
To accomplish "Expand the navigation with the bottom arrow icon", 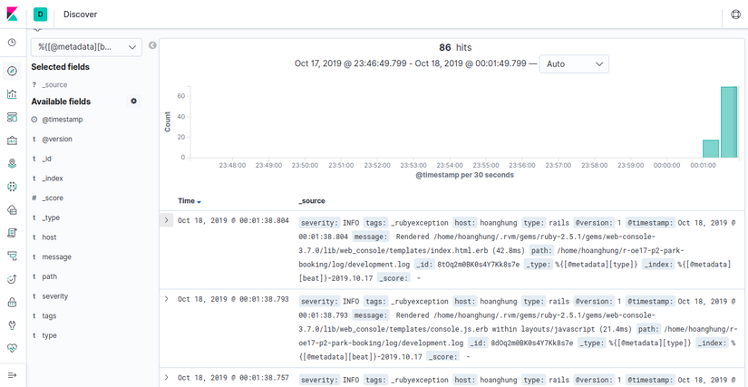I will click(x=13, y=375).
